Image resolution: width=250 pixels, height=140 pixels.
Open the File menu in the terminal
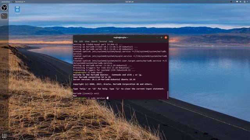(76, 42)
